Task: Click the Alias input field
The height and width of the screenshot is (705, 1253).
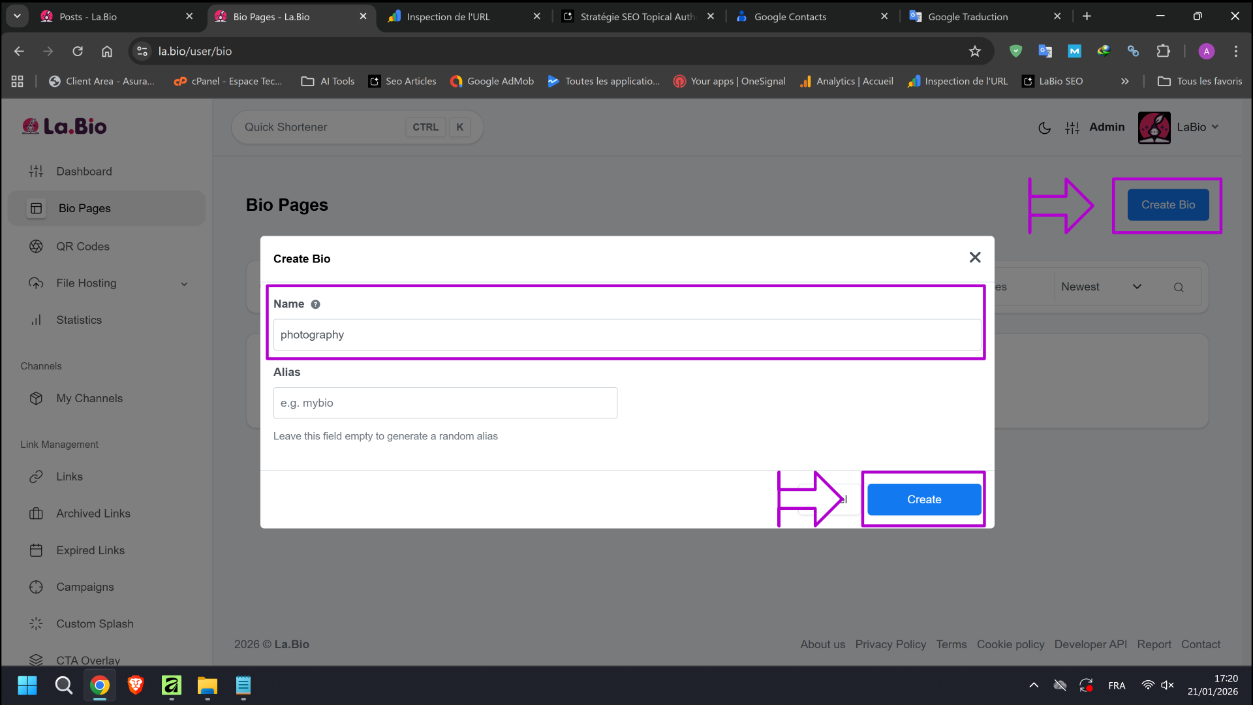Action: point(445,403)
